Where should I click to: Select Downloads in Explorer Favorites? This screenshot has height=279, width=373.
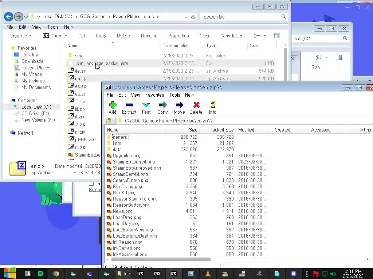(32, 61)
